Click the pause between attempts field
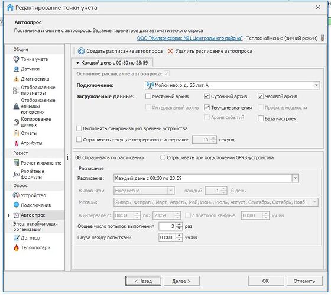Image resolution: width=331 pixels, height=296 pixels. pos(167,237)
